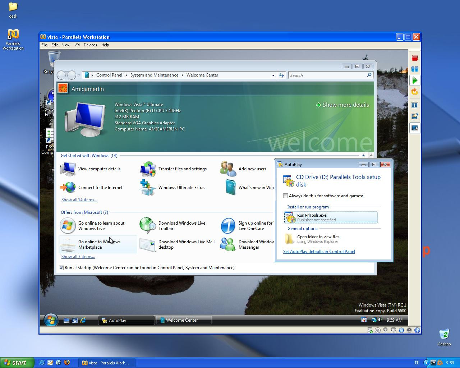The height and width of the screenshot is (368, 460).
Task: Click Set AutoPlay defaults in Control Panel
Action: [319, 252]
